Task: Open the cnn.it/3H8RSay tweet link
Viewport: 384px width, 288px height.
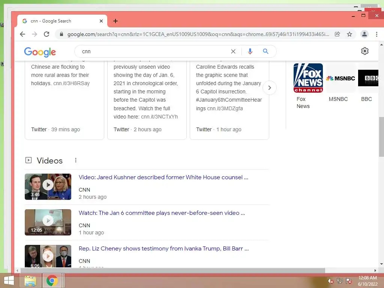Action: [x=72, y=83]
